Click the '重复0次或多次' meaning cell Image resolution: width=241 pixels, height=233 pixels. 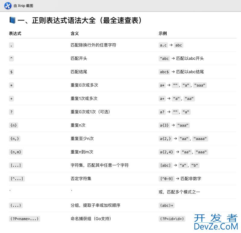(x=84, y=85)
